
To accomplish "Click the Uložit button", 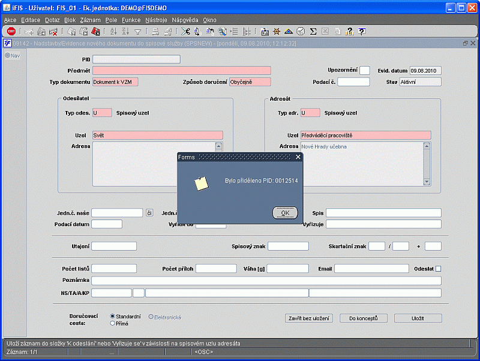I will pos(418,318).
